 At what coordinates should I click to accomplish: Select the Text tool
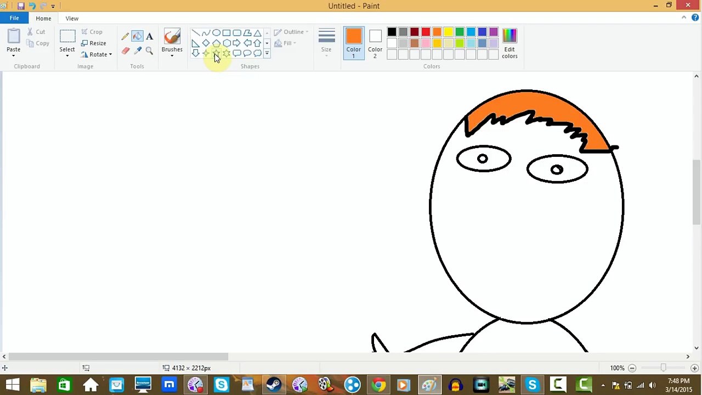coord(149,37)
